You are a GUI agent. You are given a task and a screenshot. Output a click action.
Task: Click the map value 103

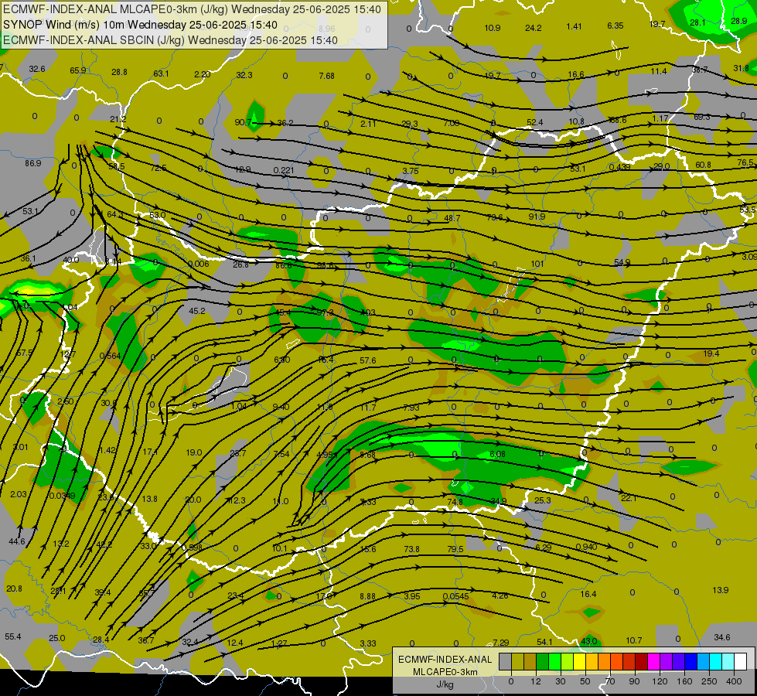click(x=369, y=312)
